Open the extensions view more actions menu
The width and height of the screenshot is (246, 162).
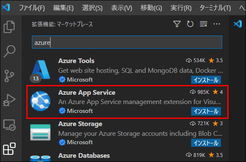(x=217, y=24)
